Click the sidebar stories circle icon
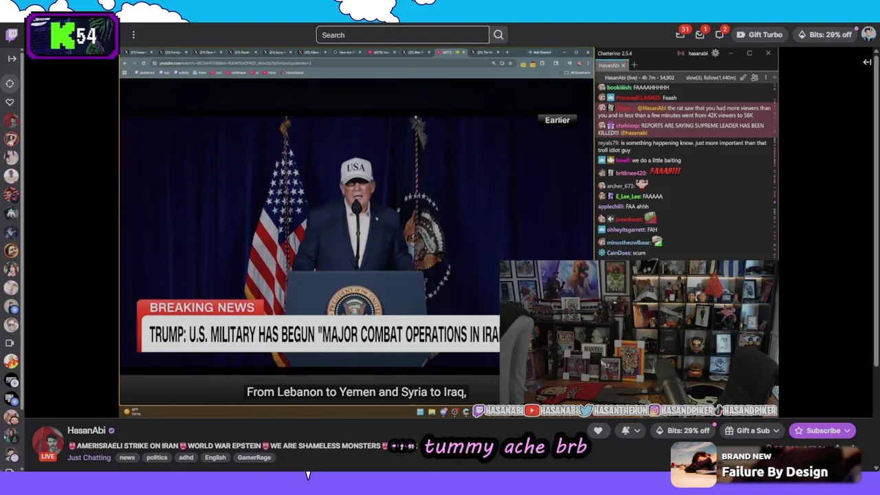Image resolution: width=880 pixels, height=495 pixels. [x=10, y=83]
